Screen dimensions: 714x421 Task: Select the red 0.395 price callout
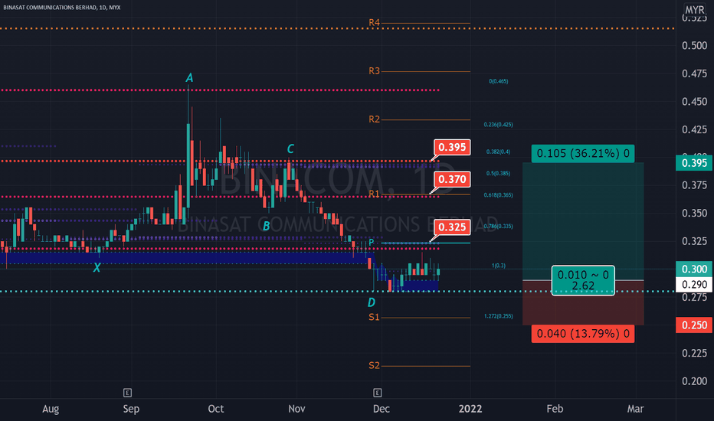[452, 148]
